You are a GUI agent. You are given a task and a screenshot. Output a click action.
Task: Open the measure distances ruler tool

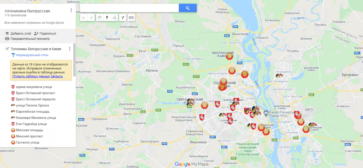coord(131,18)
